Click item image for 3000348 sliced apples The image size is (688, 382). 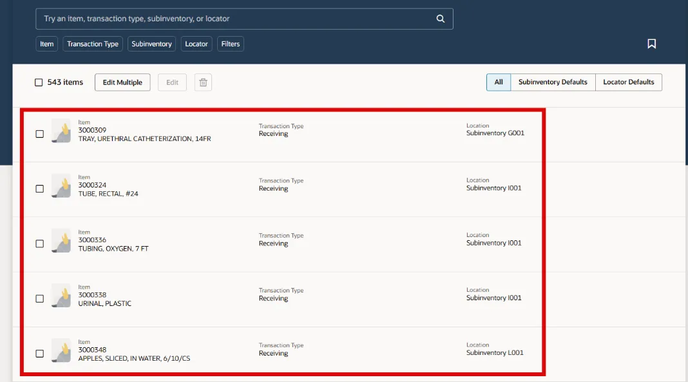pyautogui.click(x=61, y=350)
